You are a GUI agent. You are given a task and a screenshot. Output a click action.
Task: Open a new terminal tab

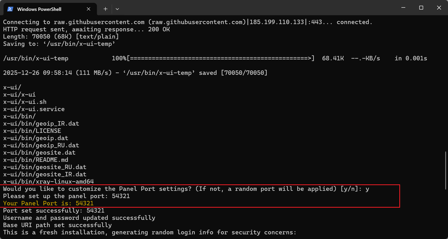pos(105,9)
